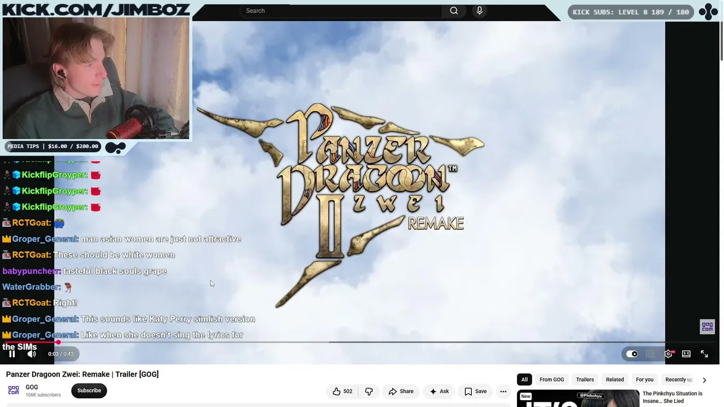This screenshot has height=407, width=724.
Task: Share the Panzer Dragoon trailer
Action: (x=401, y=391)
